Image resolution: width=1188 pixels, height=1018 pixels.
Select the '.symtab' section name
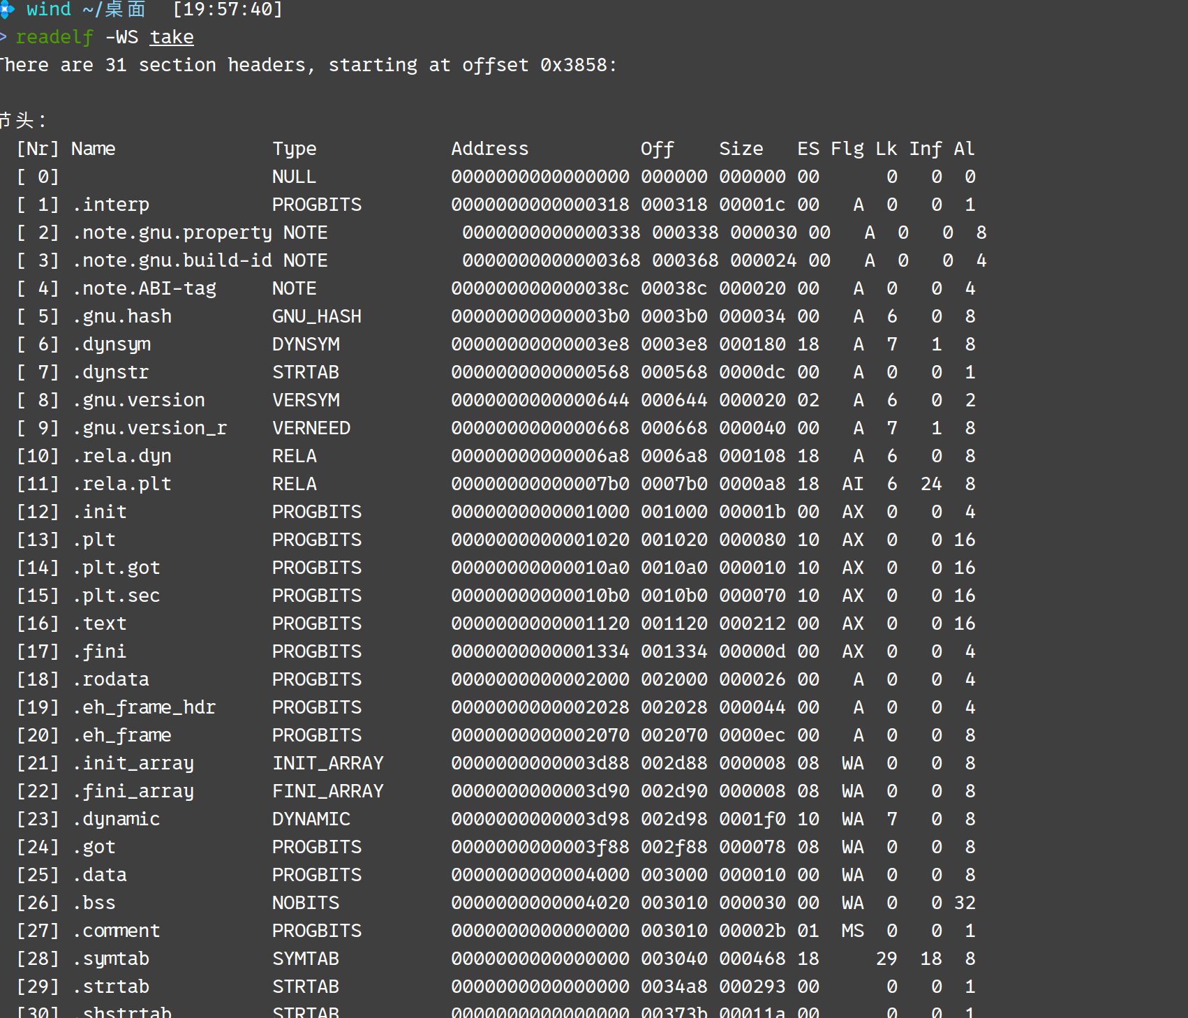(x=111, y=959)
